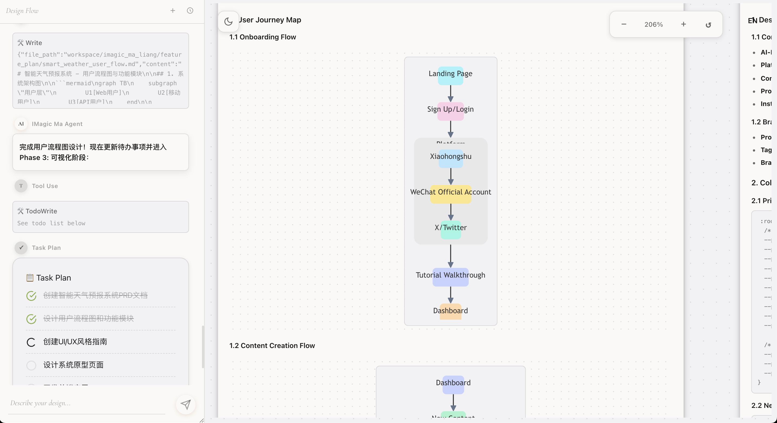777x423 pixels.
Task: Click the TodoWrite tool wrench icon
Action: pos(21,211)
